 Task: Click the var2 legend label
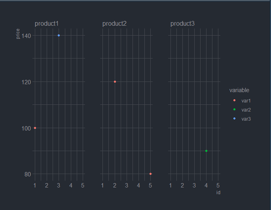246,110
